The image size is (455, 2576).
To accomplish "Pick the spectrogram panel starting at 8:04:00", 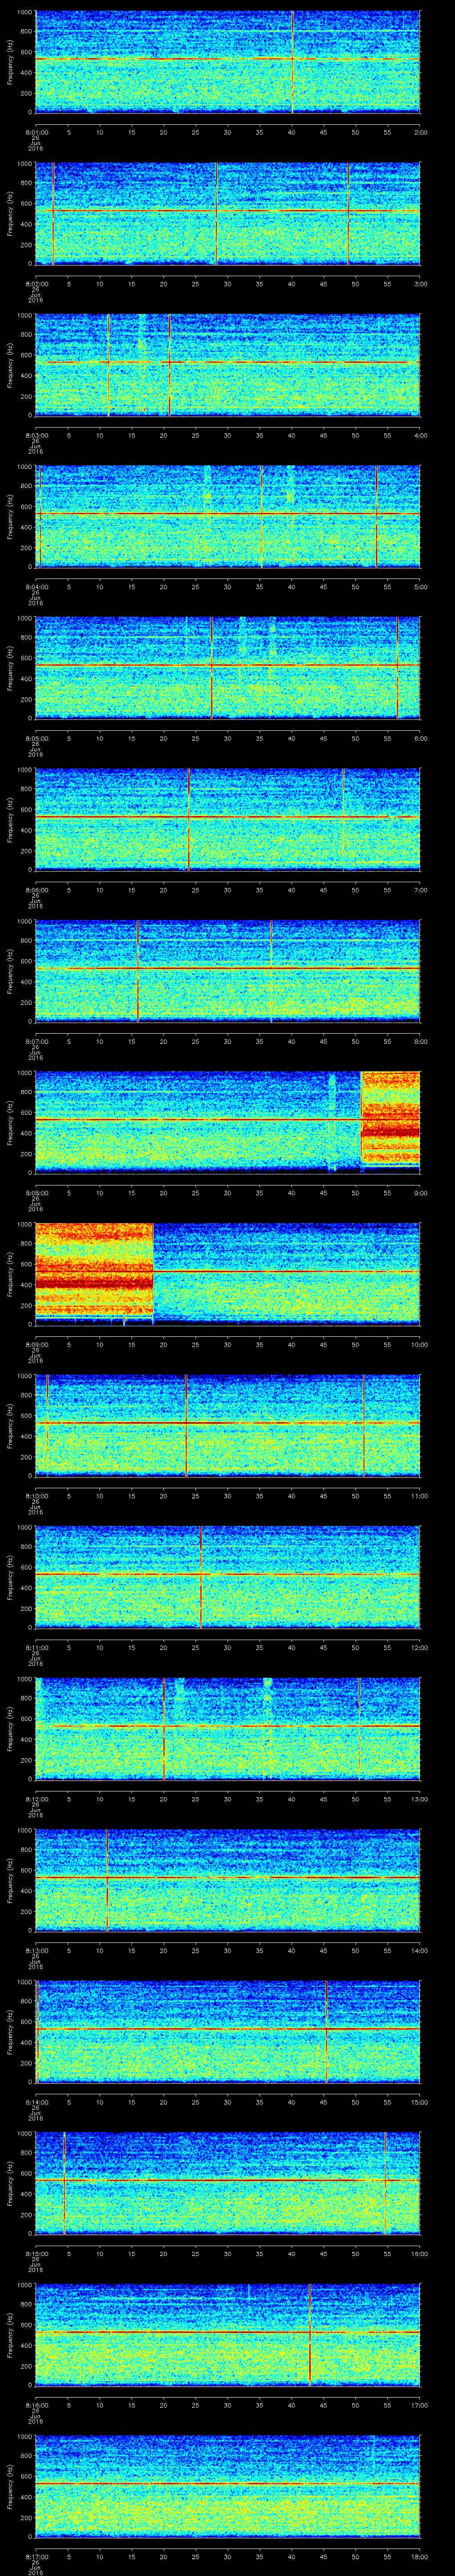I will click(228, 517).
